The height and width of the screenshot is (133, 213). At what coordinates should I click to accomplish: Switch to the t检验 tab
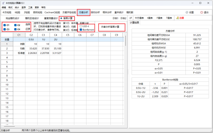tap(18, 12)
